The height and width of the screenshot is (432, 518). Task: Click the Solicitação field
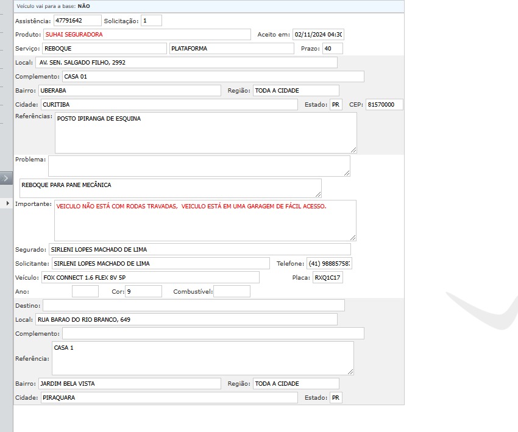tap(151, 21)
